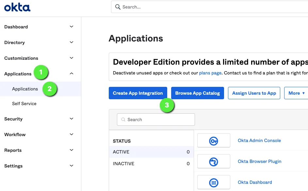308x191 pixels.
Task: Click the Applications page heading
Action: pos(136,38)
